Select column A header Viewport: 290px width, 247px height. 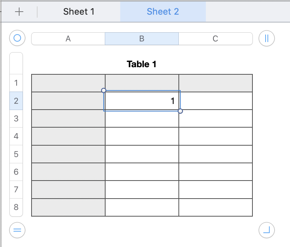[x=68, y=39]
